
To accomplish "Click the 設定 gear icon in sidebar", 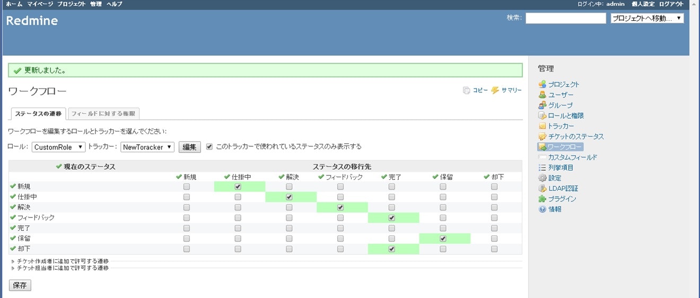I will 542,178.
